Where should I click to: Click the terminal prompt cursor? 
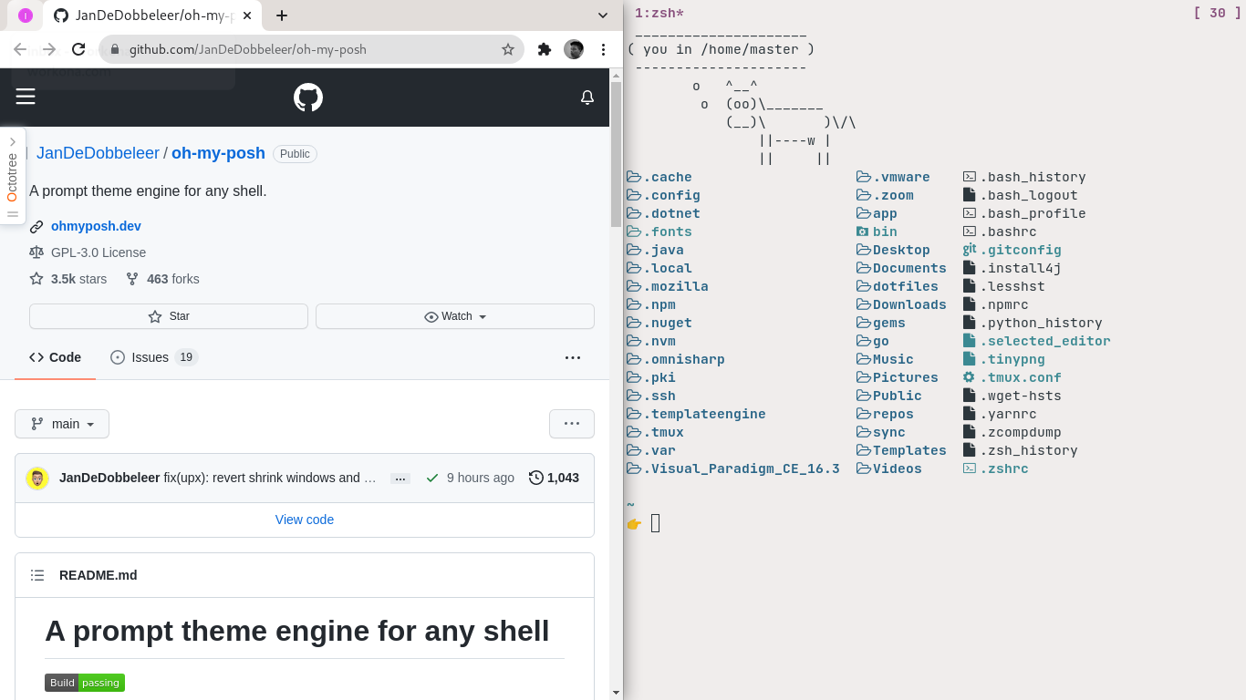pyautogui.click(x=656, y=523)
